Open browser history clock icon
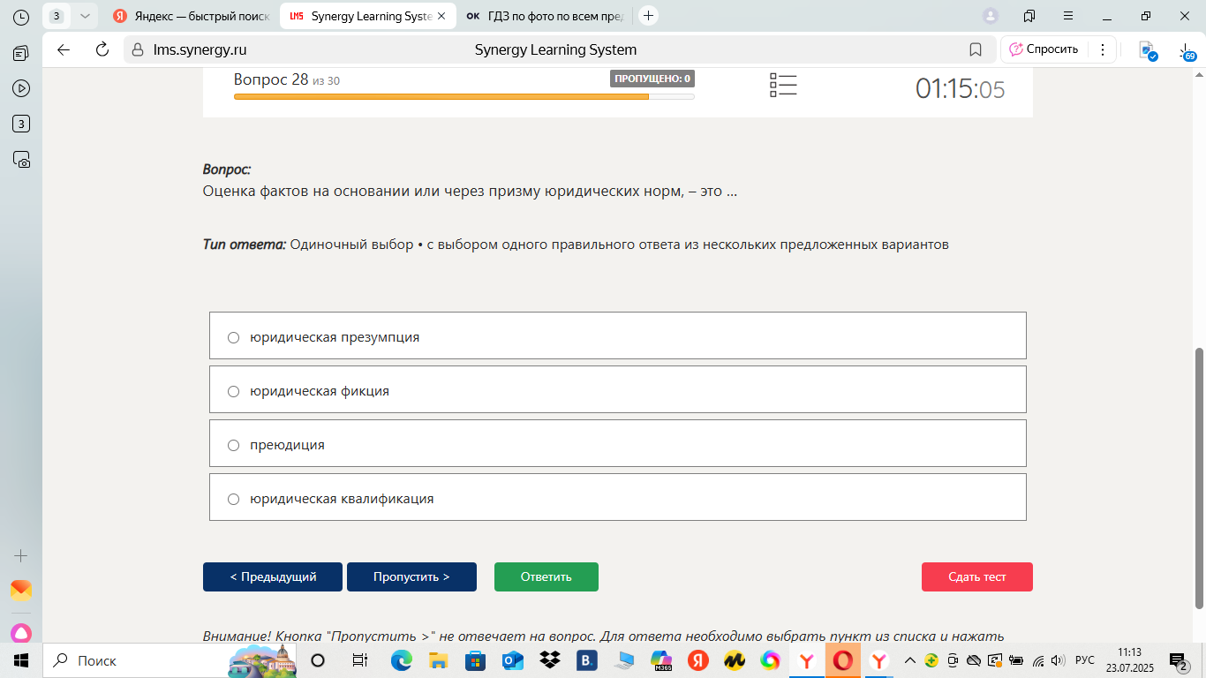 pos(21,17)
